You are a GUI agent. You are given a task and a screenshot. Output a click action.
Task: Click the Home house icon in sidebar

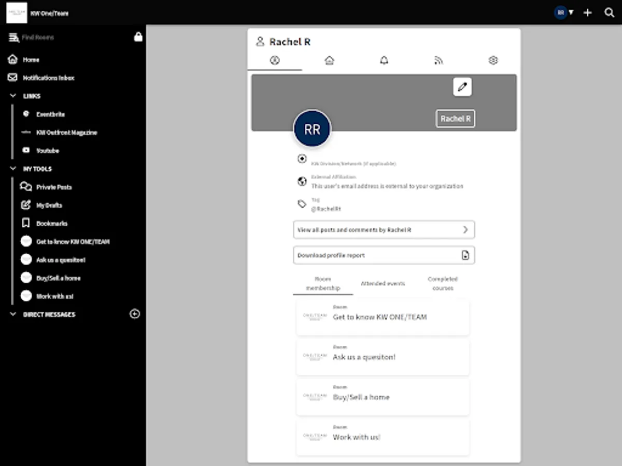[x=13, y=60]
